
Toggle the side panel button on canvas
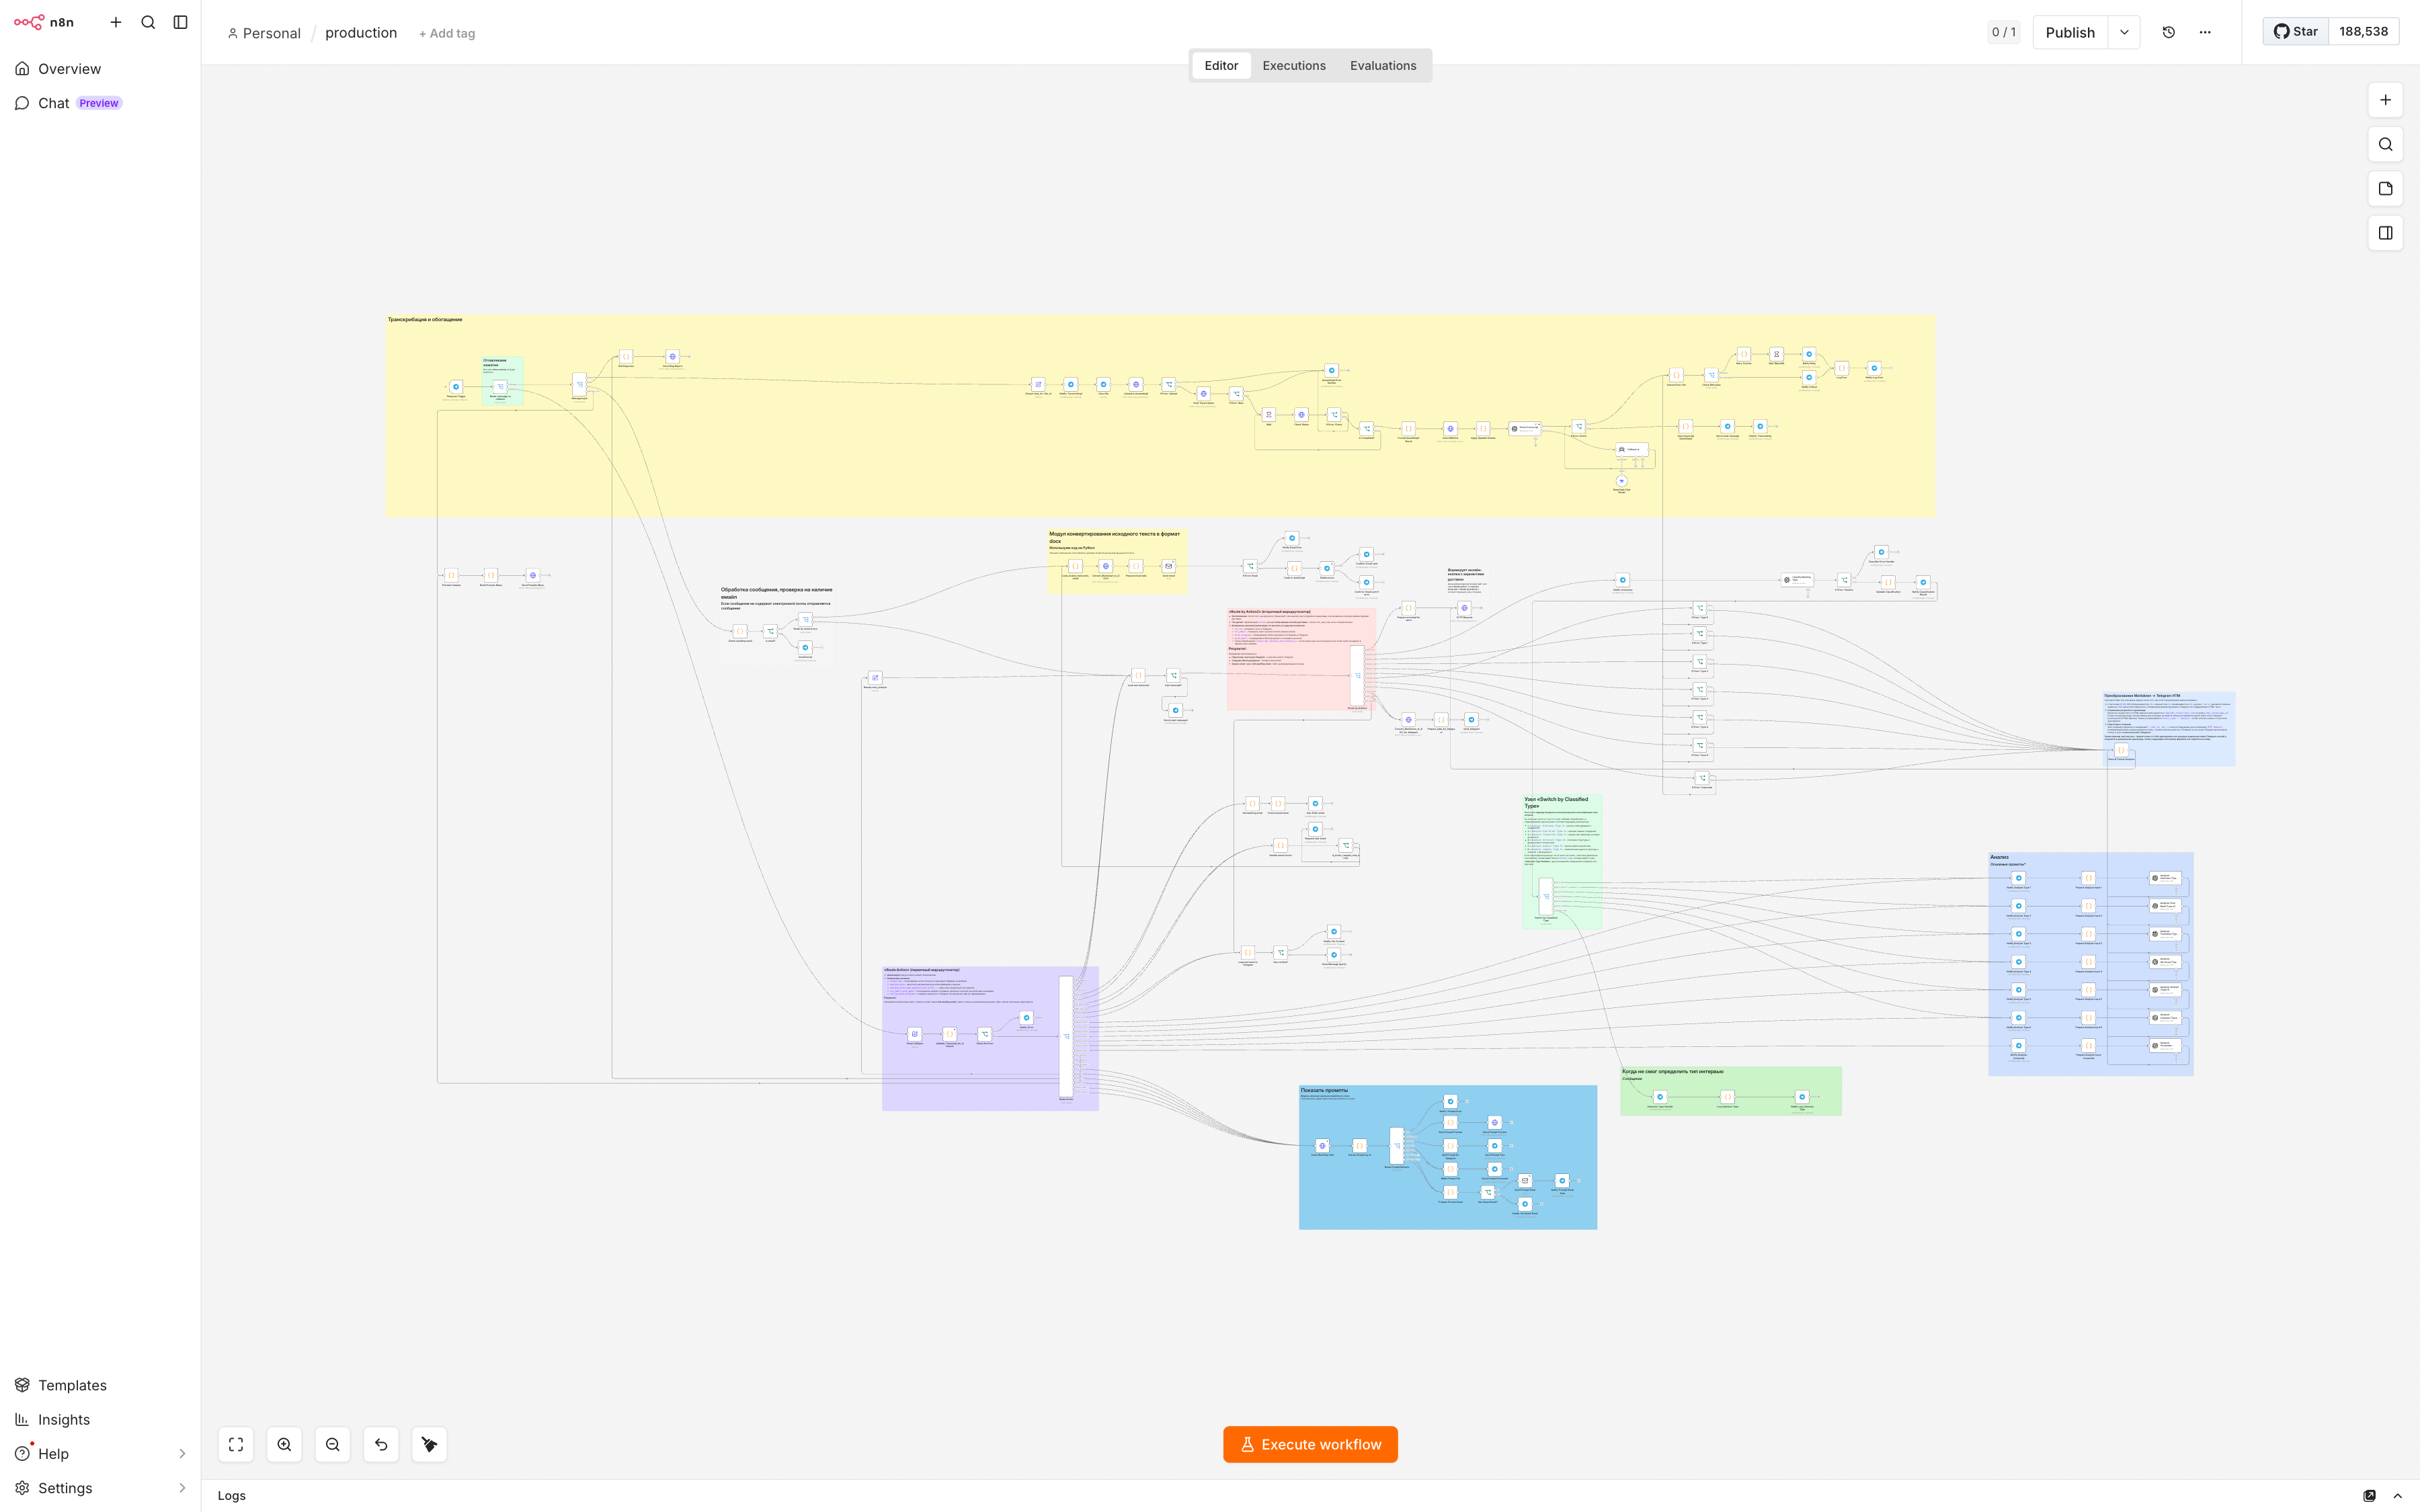[2386, 233]
